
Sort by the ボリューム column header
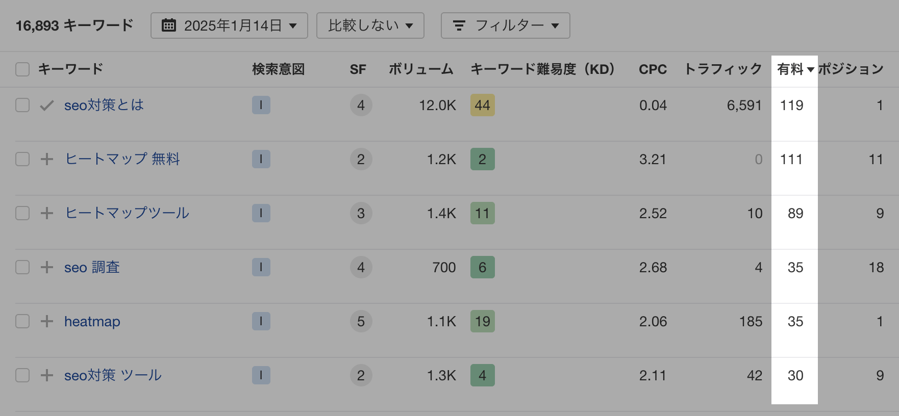421,69
